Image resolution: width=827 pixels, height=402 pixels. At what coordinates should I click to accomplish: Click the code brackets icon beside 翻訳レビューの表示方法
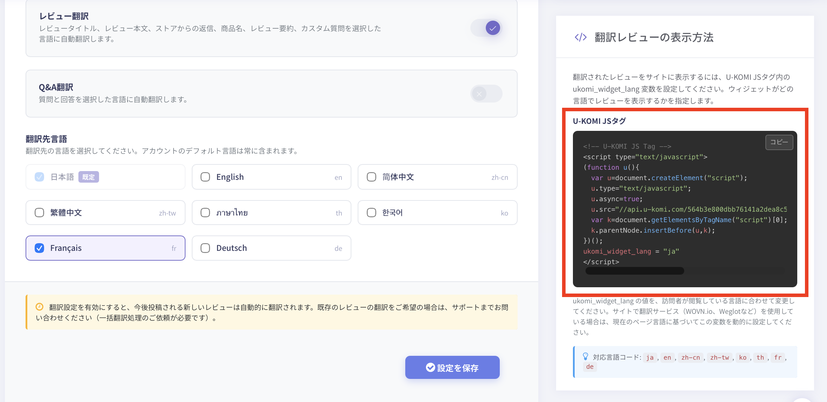(x=581, y=37)
